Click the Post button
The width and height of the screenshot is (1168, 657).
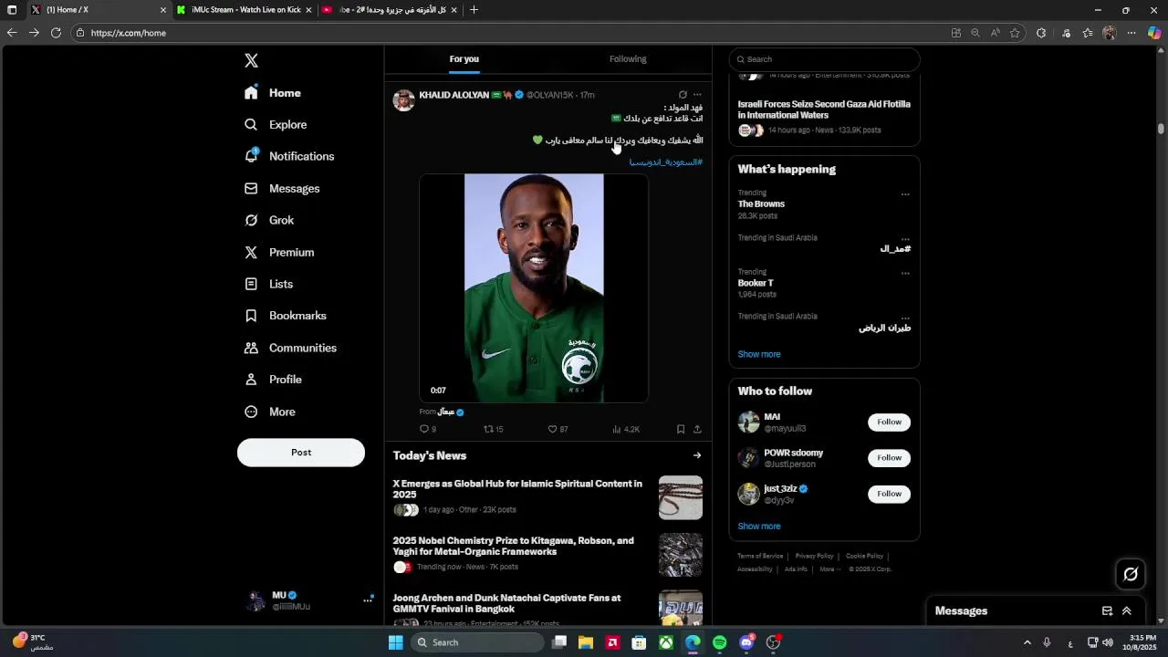(x=301, y=453)
